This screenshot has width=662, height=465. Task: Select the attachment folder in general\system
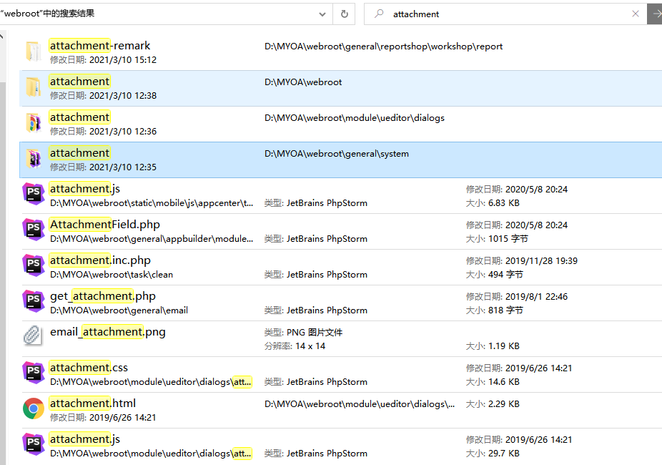79,153
